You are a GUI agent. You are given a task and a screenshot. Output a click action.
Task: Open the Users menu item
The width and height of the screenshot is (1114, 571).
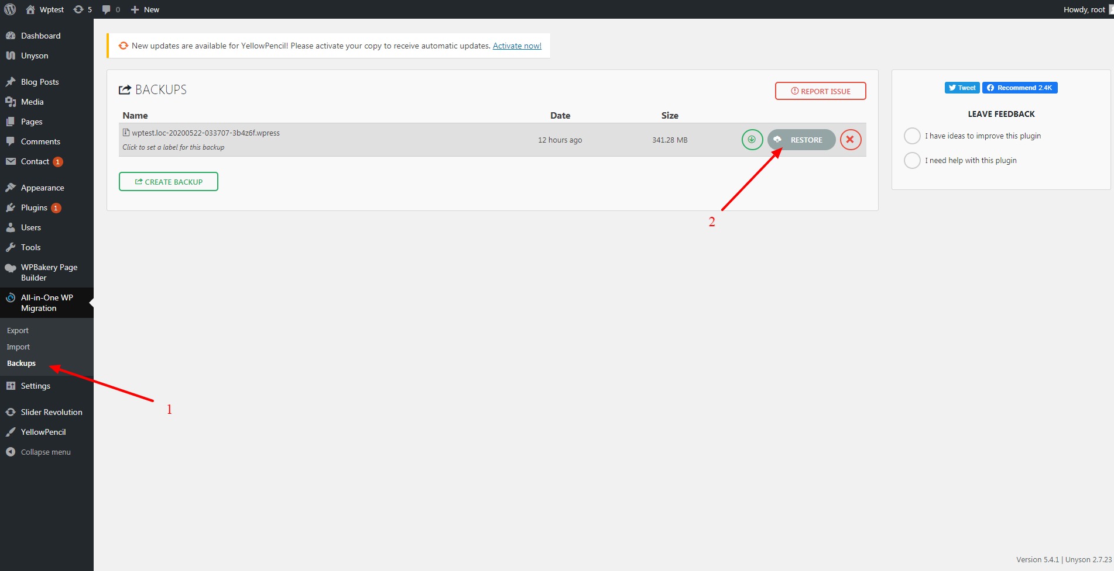[47, 227]
